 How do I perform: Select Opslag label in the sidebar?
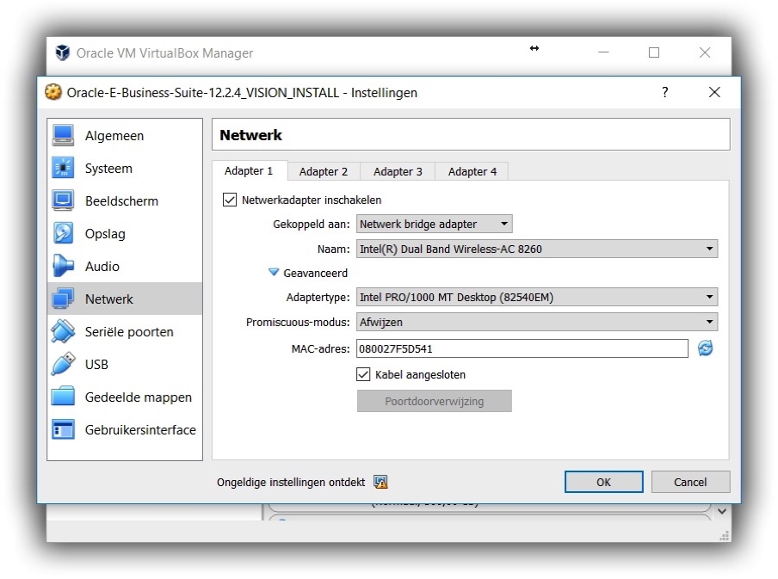tap(105, 234)
